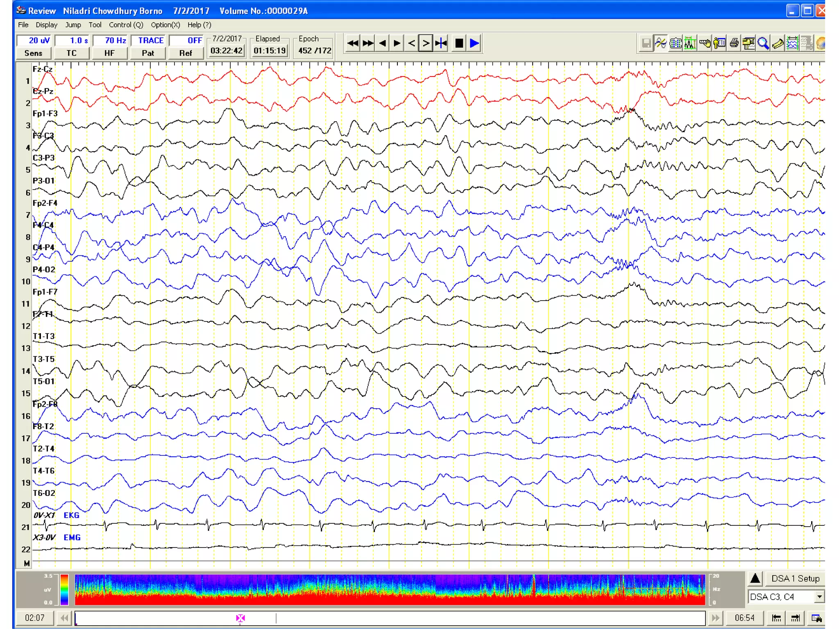This screenshot has width=839, height=629.
Task: Toggle the DSA panel collapse triangle
Action: [x=755, y=579]
